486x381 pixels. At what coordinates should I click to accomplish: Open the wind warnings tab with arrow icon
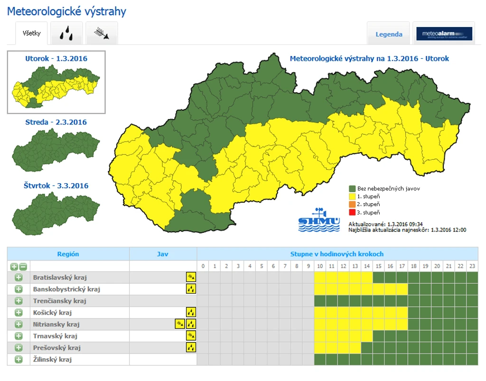pyautogui.click(x=102, y=33)
